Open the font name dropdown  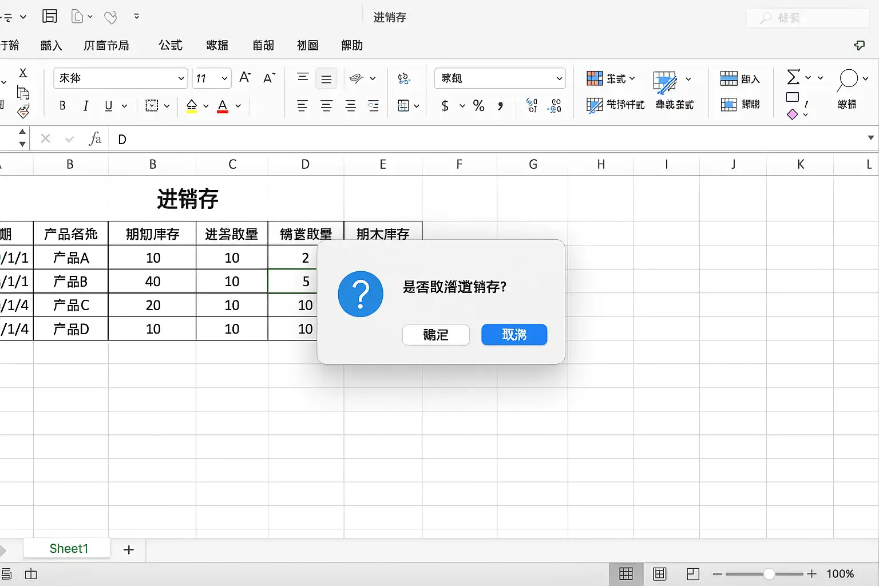click(x=181, y=78)
